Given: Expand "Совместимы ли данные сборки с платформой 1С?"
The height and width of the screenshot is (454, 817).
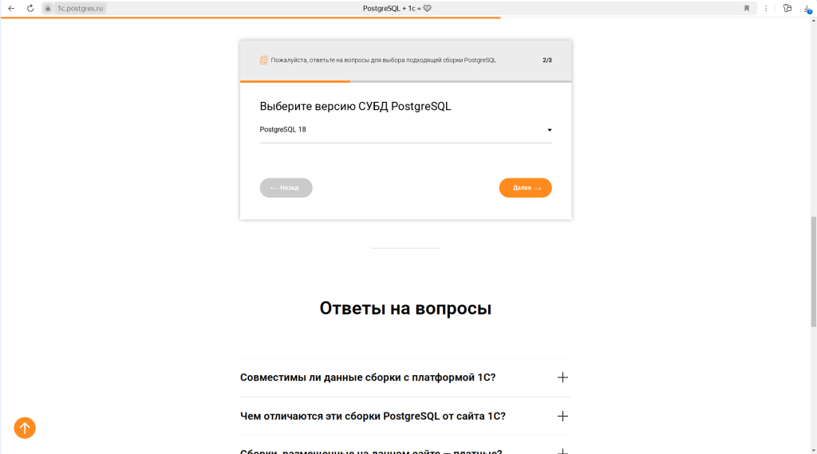Looking at the screenshot, I should click(x=368, y=378).
